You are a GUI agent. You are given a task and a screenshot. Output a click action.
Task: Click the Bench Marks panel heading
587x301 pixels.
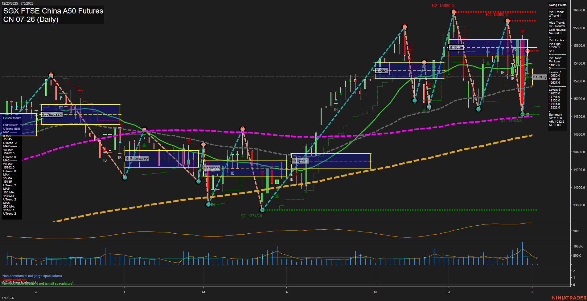[12, 118]
